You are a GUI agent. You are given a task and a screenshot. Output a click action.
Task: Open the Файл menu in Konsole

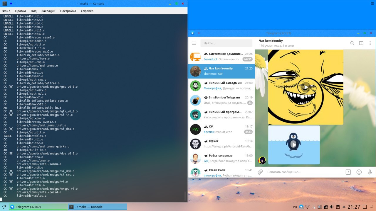(x=6, y=11)
